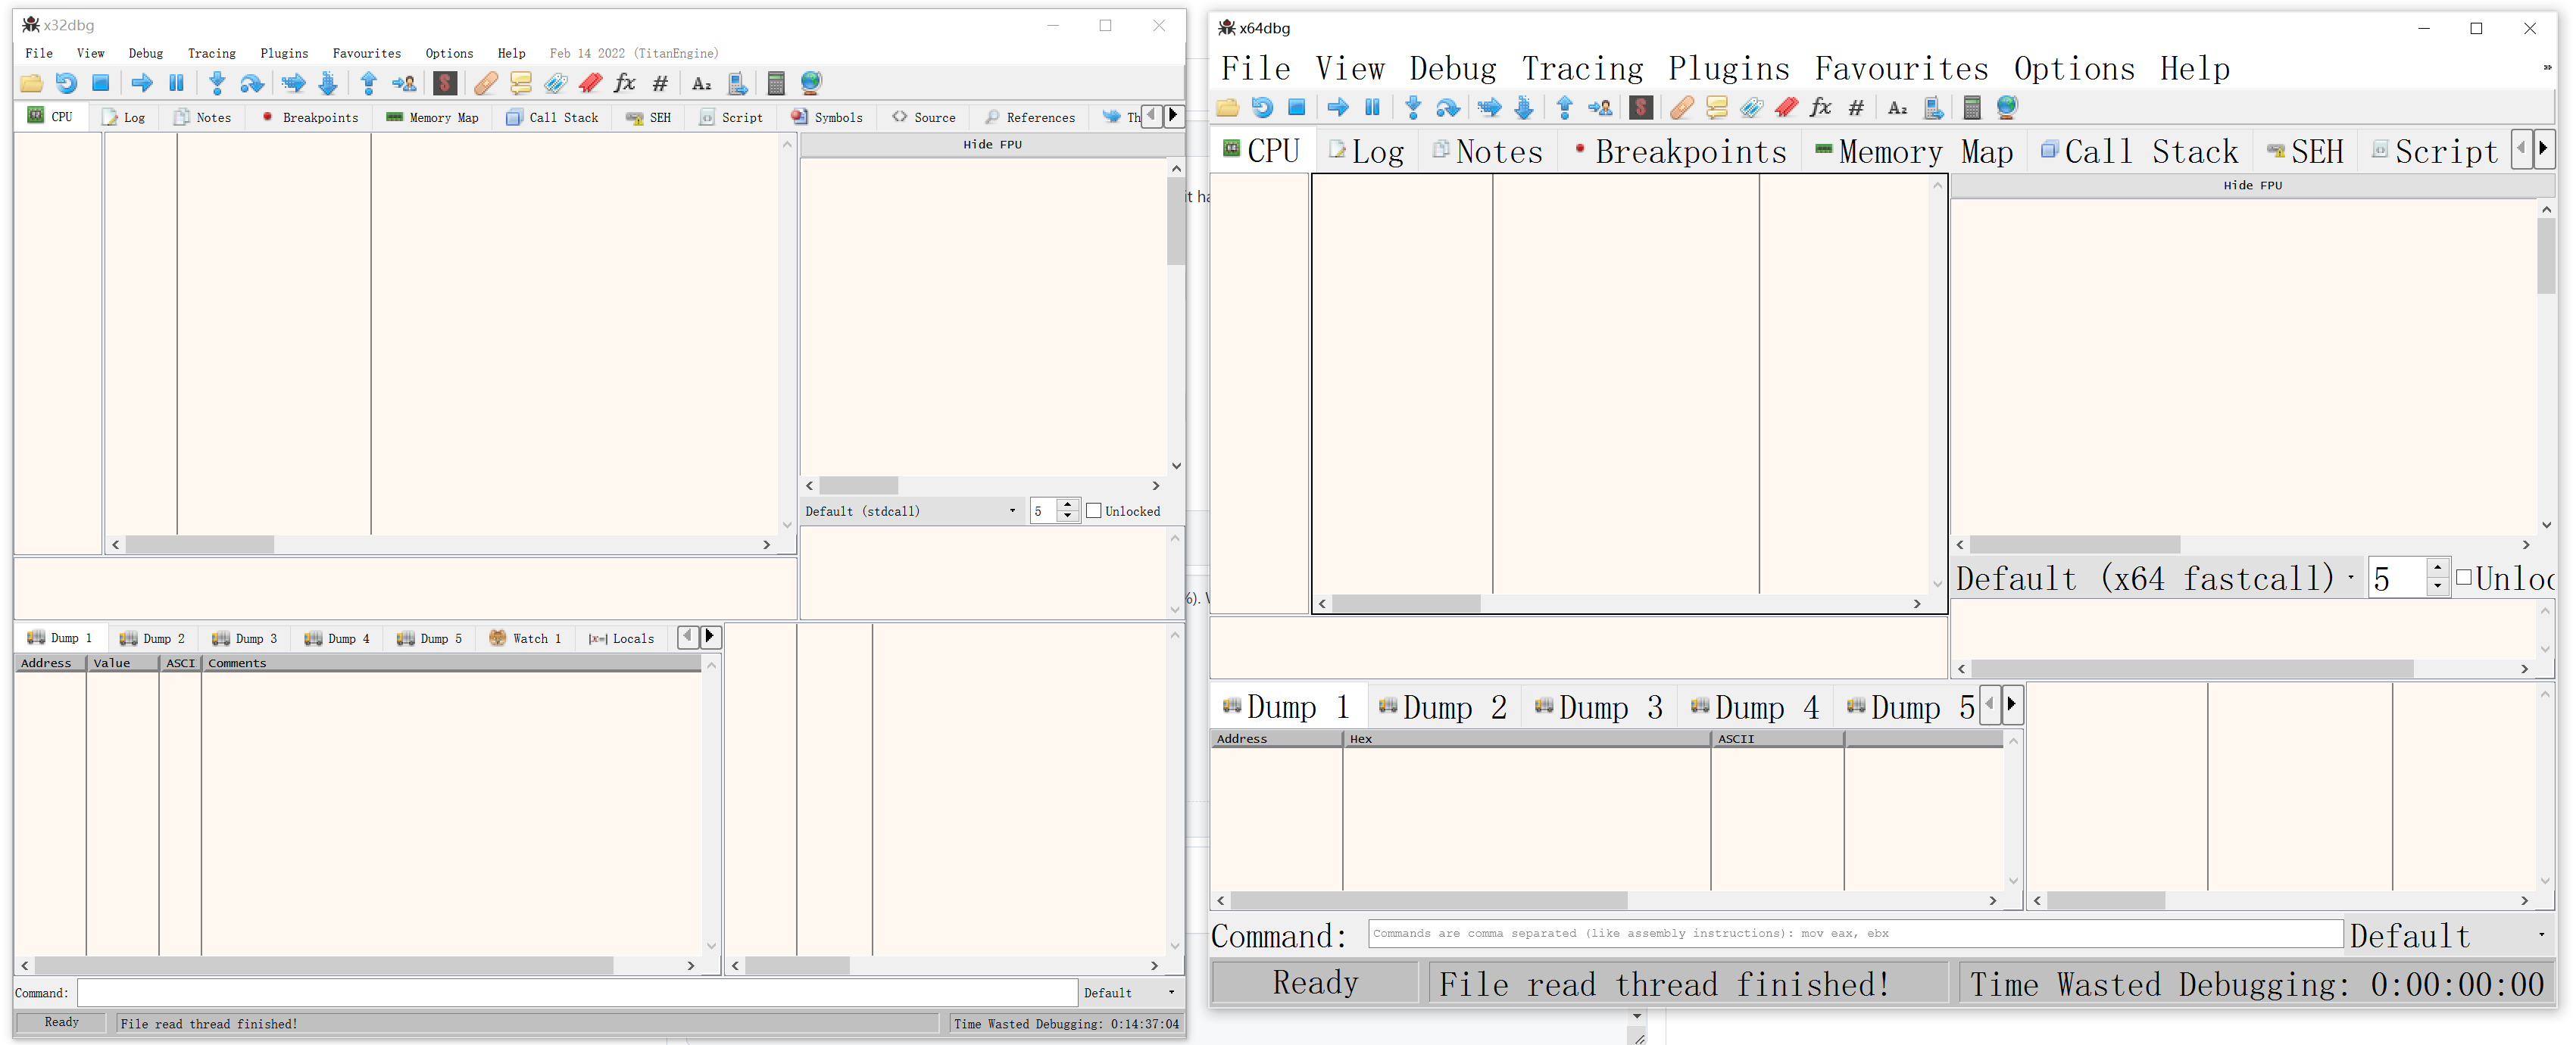The image size is (2576, 1045).
Task: Click the Variables hash icon in x64dbg toolbar
Action: click(1856, 107)
